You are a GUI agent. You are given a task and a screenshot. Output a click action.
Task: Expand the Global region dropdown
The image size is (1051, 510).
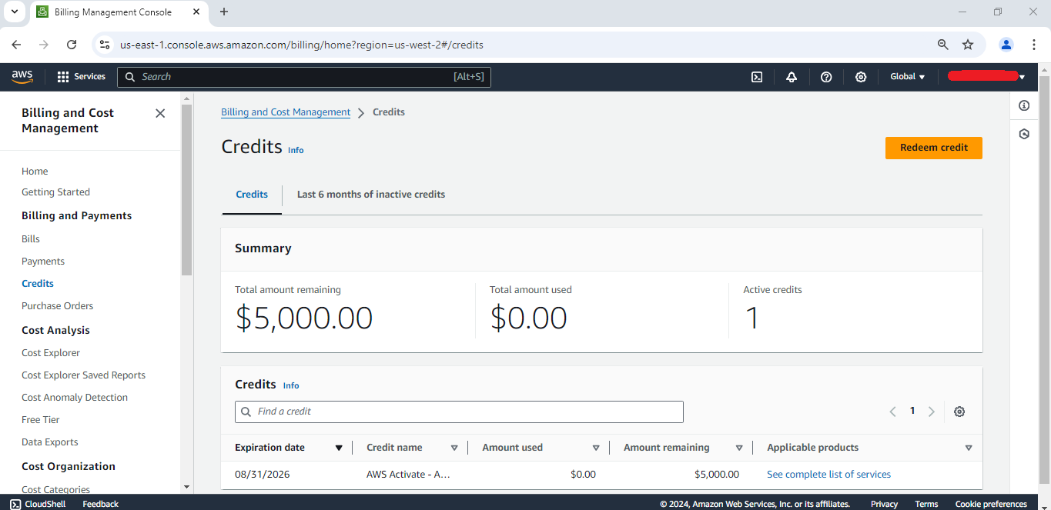tap(908, 77)
